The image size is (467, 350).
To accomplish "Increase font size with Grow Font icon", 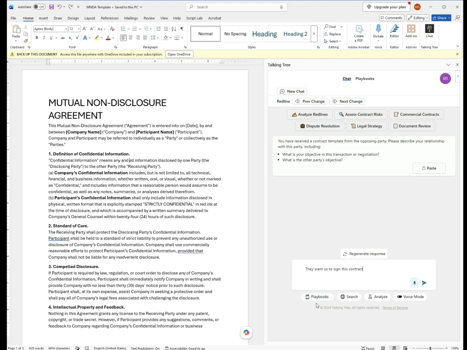I will (85, 29).
